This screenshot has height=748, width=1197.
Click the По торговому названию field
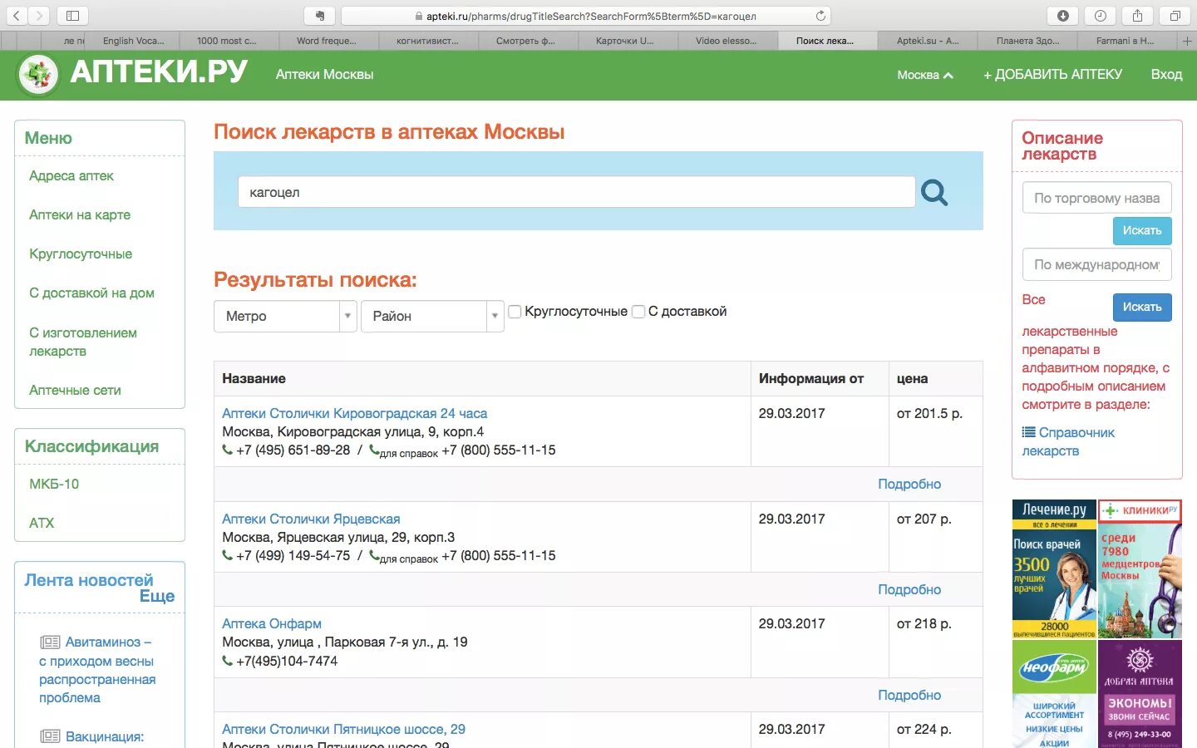[1096, 198]
